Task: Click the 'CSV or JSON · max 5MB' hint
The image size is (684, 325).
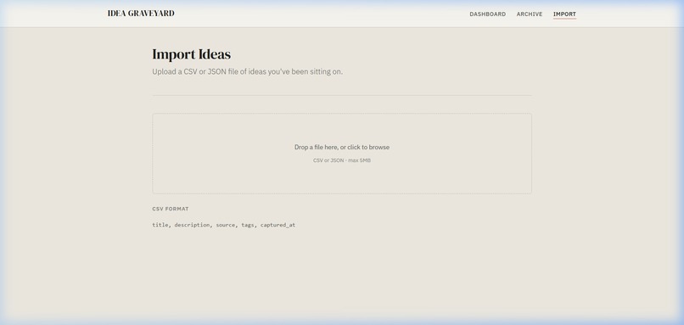Action: 342,160
